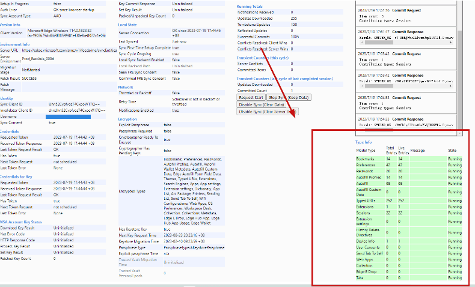Click the Encrypted Types list text
Image resolution: width=475 pixels, height=287 pixels.
[x=192, y=191]
